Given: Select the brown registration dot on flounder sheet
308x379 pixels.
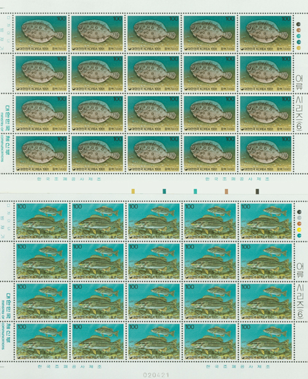Looking at the screenshot, I should (x=299, y=30).
